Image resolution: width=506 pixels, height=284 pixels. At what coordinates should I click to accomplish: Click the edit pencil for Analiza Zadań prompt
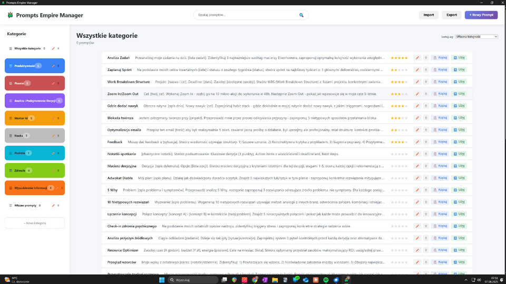tap(417, 58)
